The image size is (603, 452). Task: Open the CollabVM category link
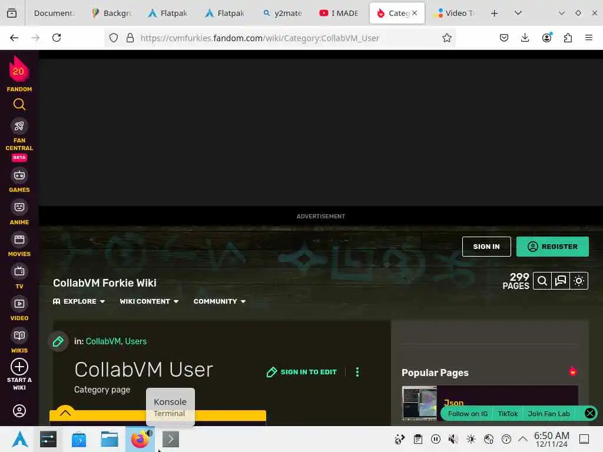click(103, 341)
